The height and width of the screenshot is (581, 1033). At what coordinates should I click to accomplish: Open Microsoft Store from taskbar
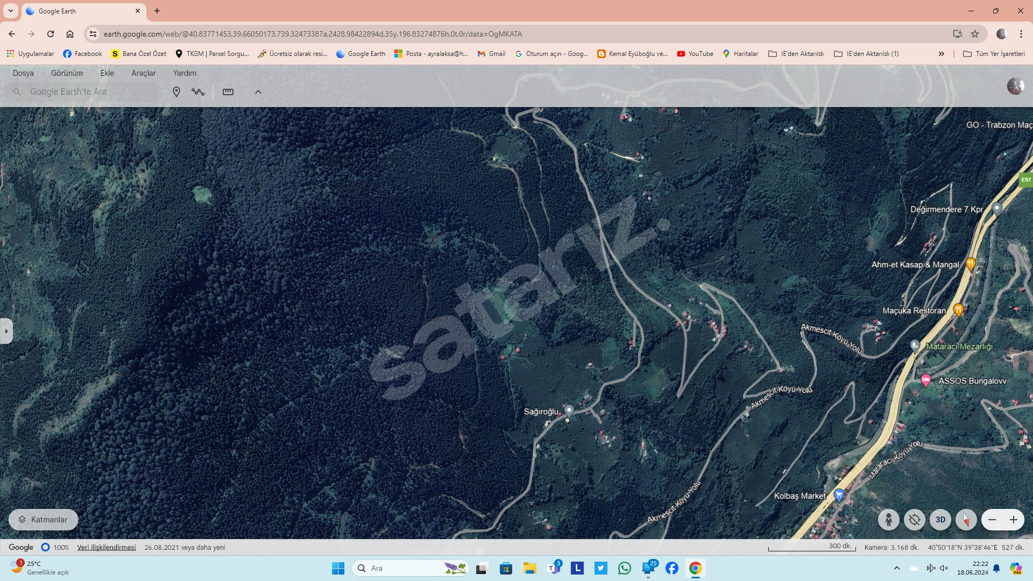(x=506, y=568)
